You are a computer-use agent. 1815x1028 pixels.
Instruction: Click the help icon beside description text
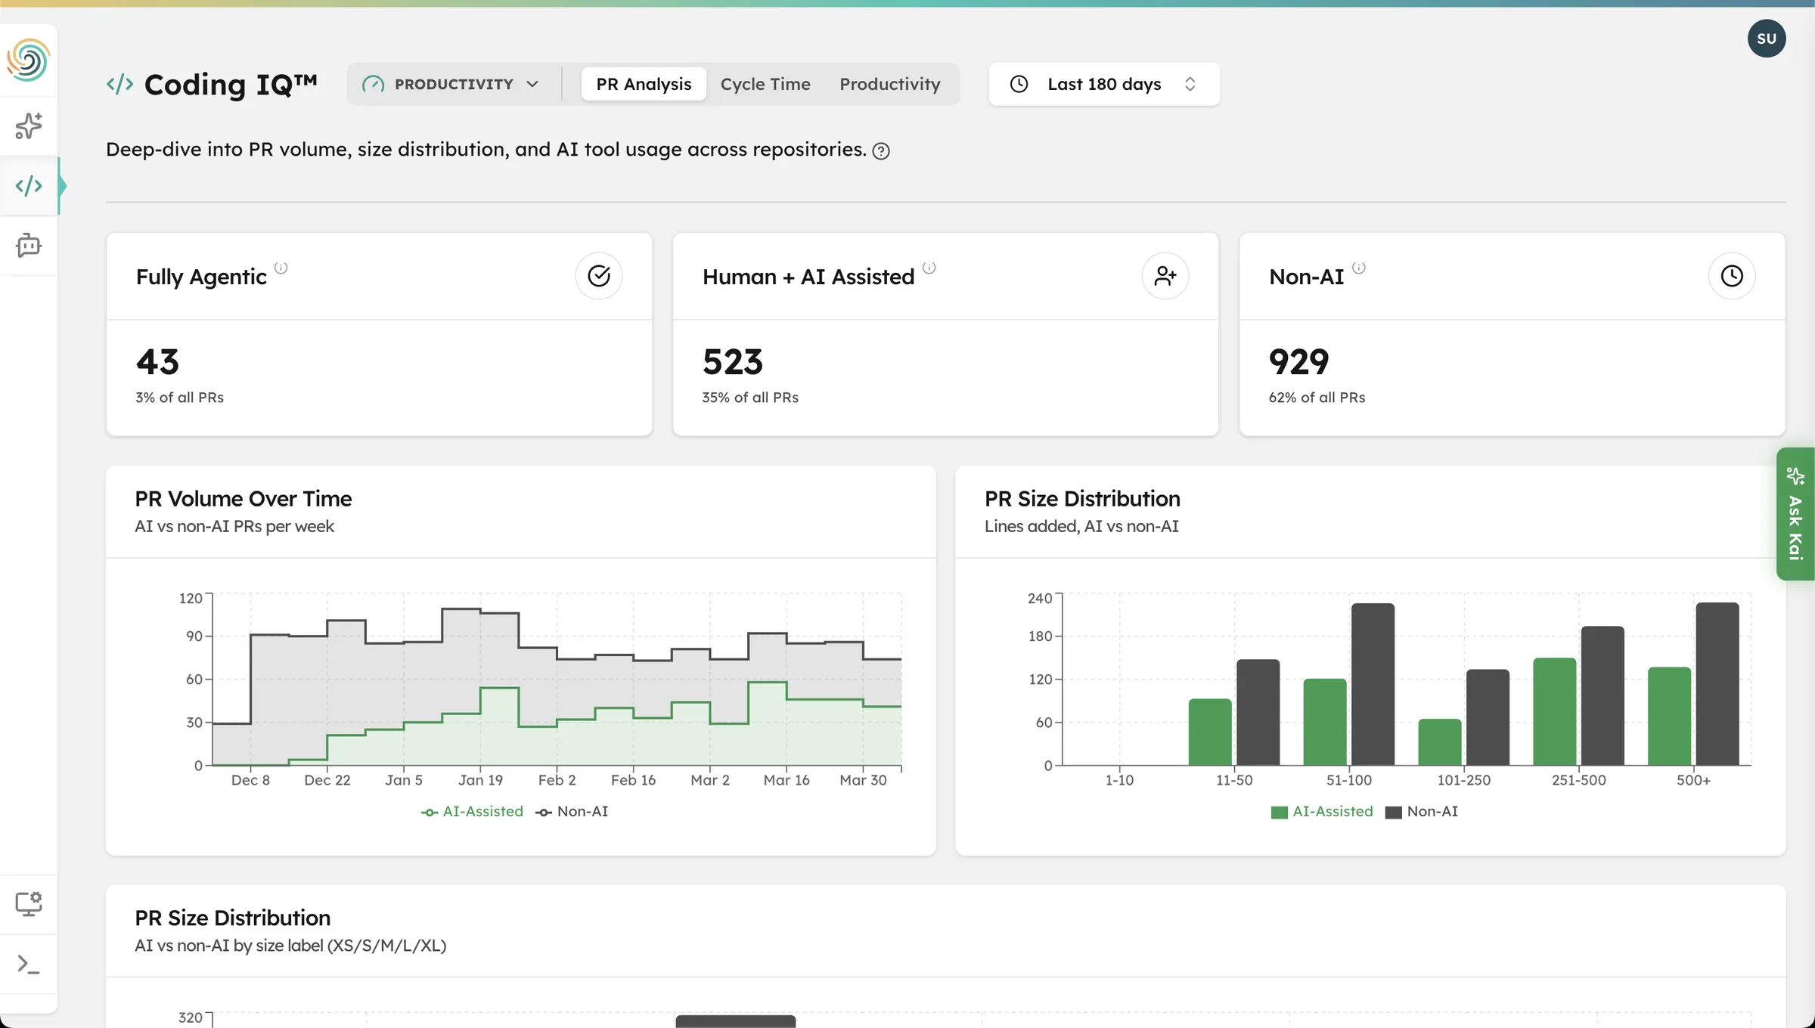pyautogui.click(x=881, y=151)
